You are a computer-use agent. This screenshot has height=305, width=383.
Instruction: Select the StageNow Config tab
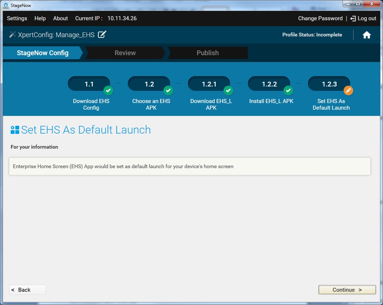43,53
